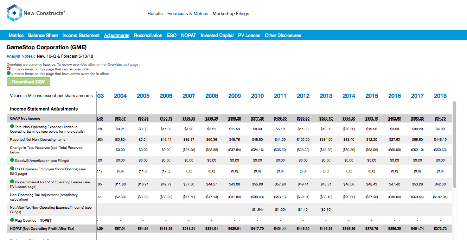Click the Download CSV button
This screenshot has width=467, height=240.
click(28, 82)
